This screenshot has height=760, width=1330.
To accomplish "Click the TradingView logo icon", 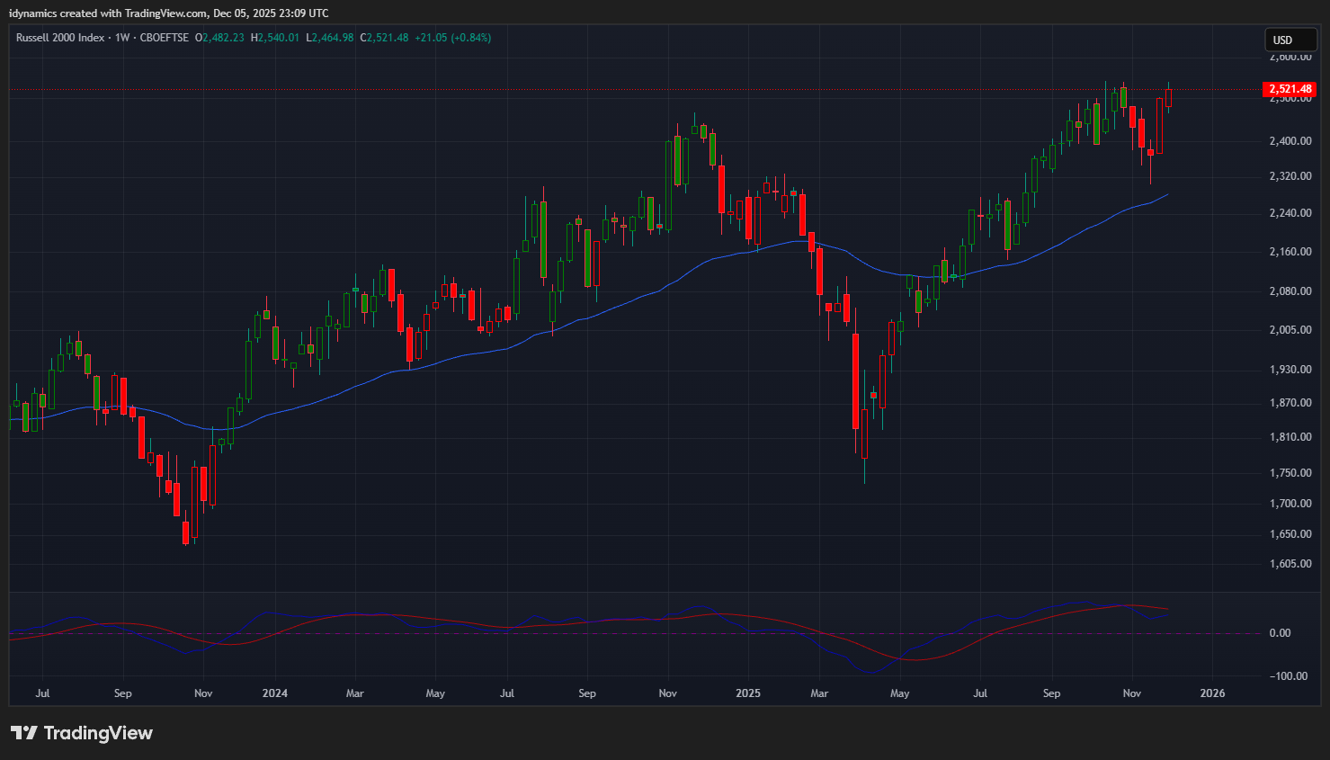I will [x=24, y=733].
